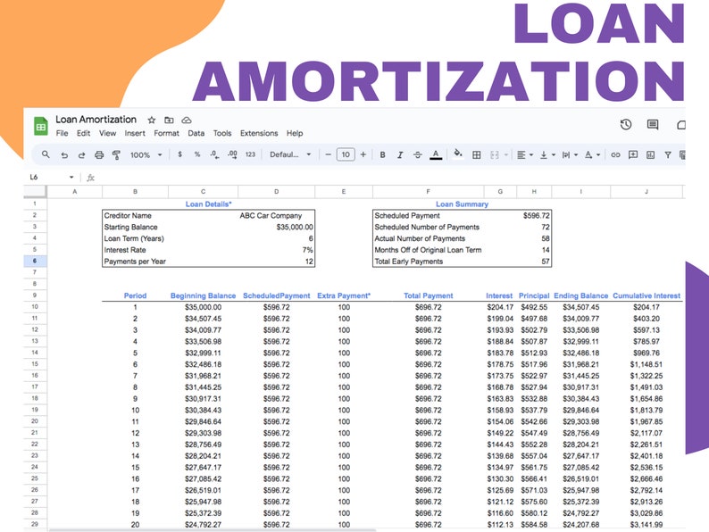The width and height of the screenshot is (709, 532).
Task: Open version history clock icon
Action: [x=626, y=124]
